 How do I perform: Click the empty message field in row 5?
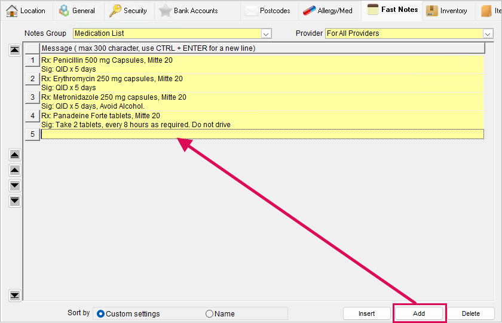click(x=262, y=134)
